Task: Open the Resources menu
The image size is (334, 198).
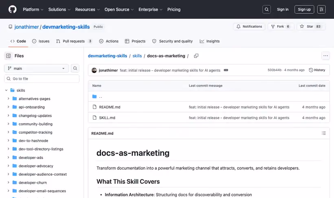Action: click(87, 9)
